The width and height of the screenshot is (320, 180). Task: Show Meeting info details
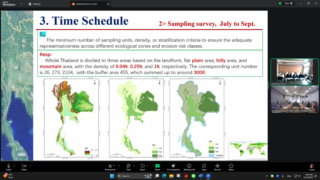click(189, 167)
